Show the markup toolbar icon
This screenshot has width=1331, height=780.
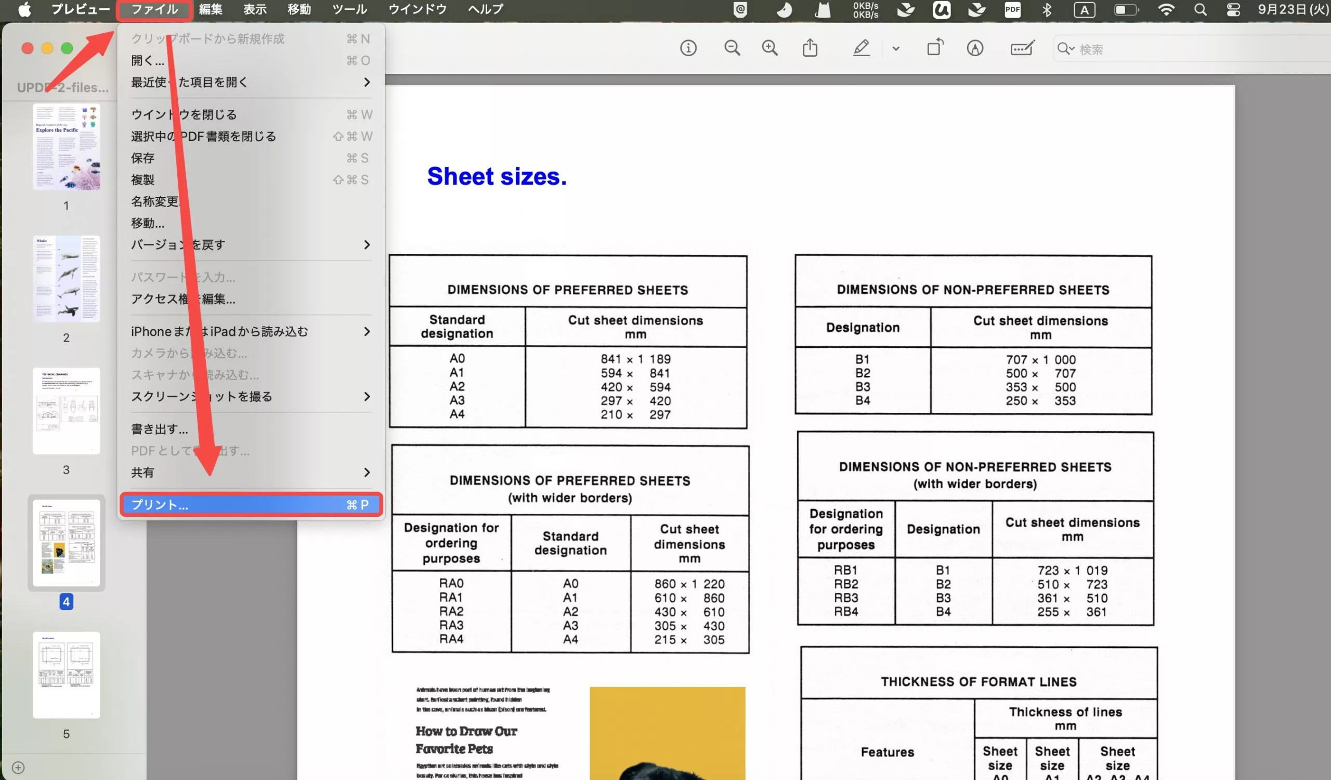974,48
